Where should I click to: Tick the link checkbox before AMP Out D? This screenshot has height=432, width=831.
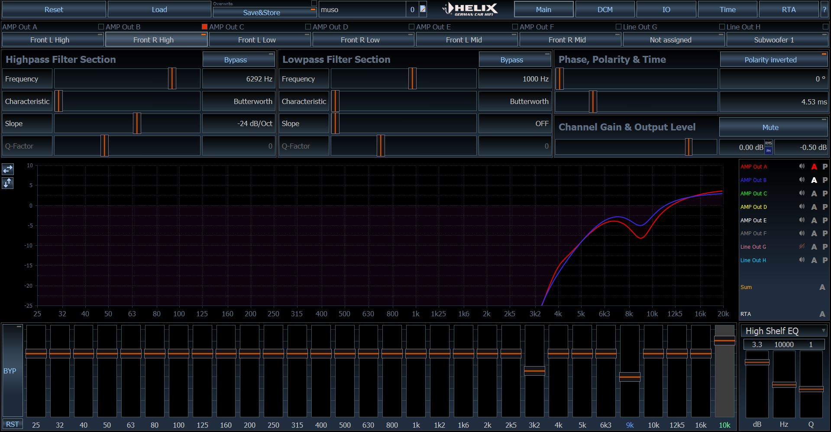308,27
